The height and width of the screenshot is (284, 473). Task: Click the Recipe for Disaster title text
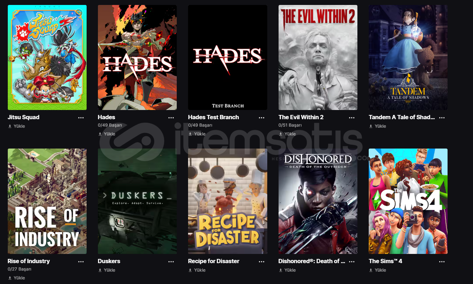[x=214, y=261]
